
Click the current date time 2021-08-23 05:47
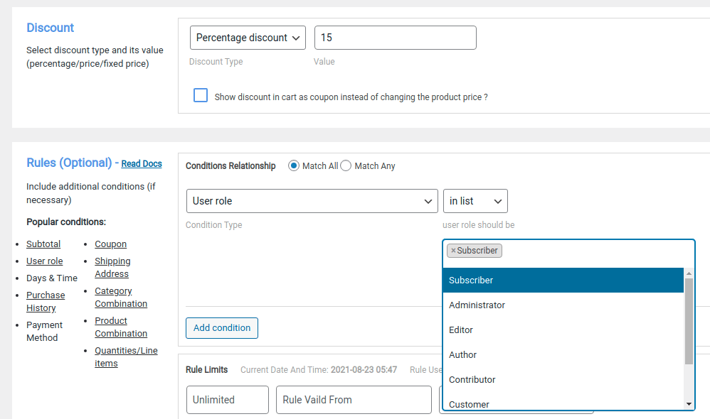click(364, 370)
